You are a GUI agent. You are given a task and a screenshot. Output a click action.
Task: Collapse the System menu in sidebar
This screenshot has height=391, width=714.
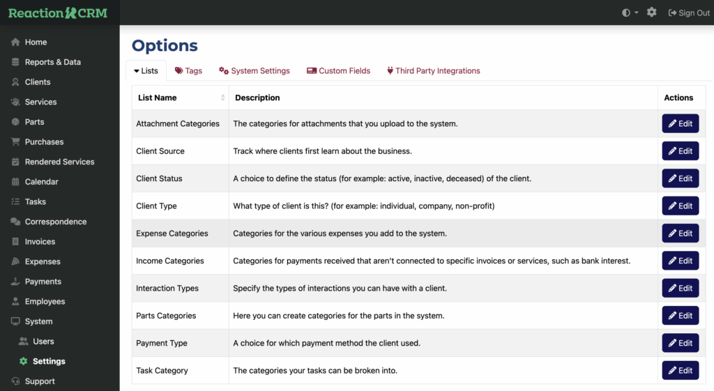click(x=38, y=321)
